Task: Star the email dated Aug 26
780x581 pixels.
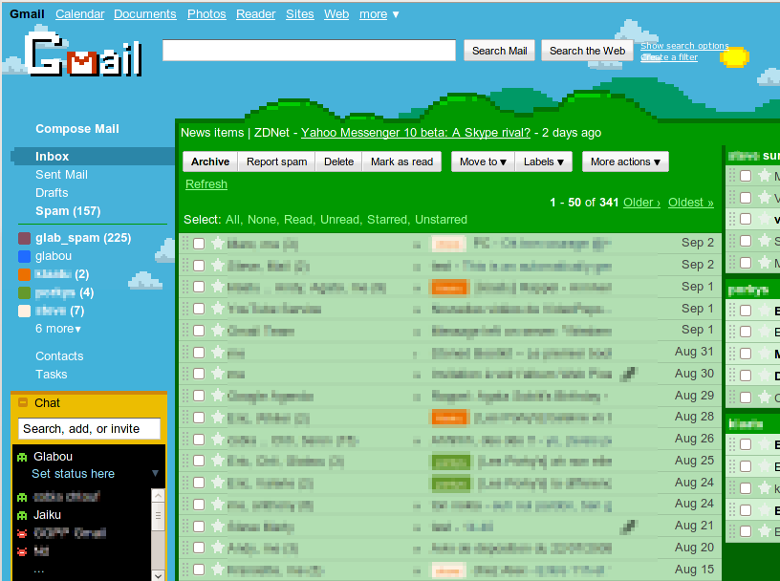Action: (217, 440)
